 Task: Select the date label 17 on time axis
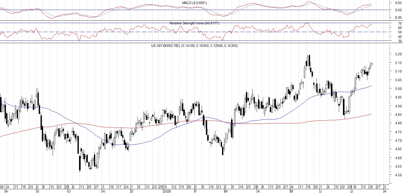point(119,187)
